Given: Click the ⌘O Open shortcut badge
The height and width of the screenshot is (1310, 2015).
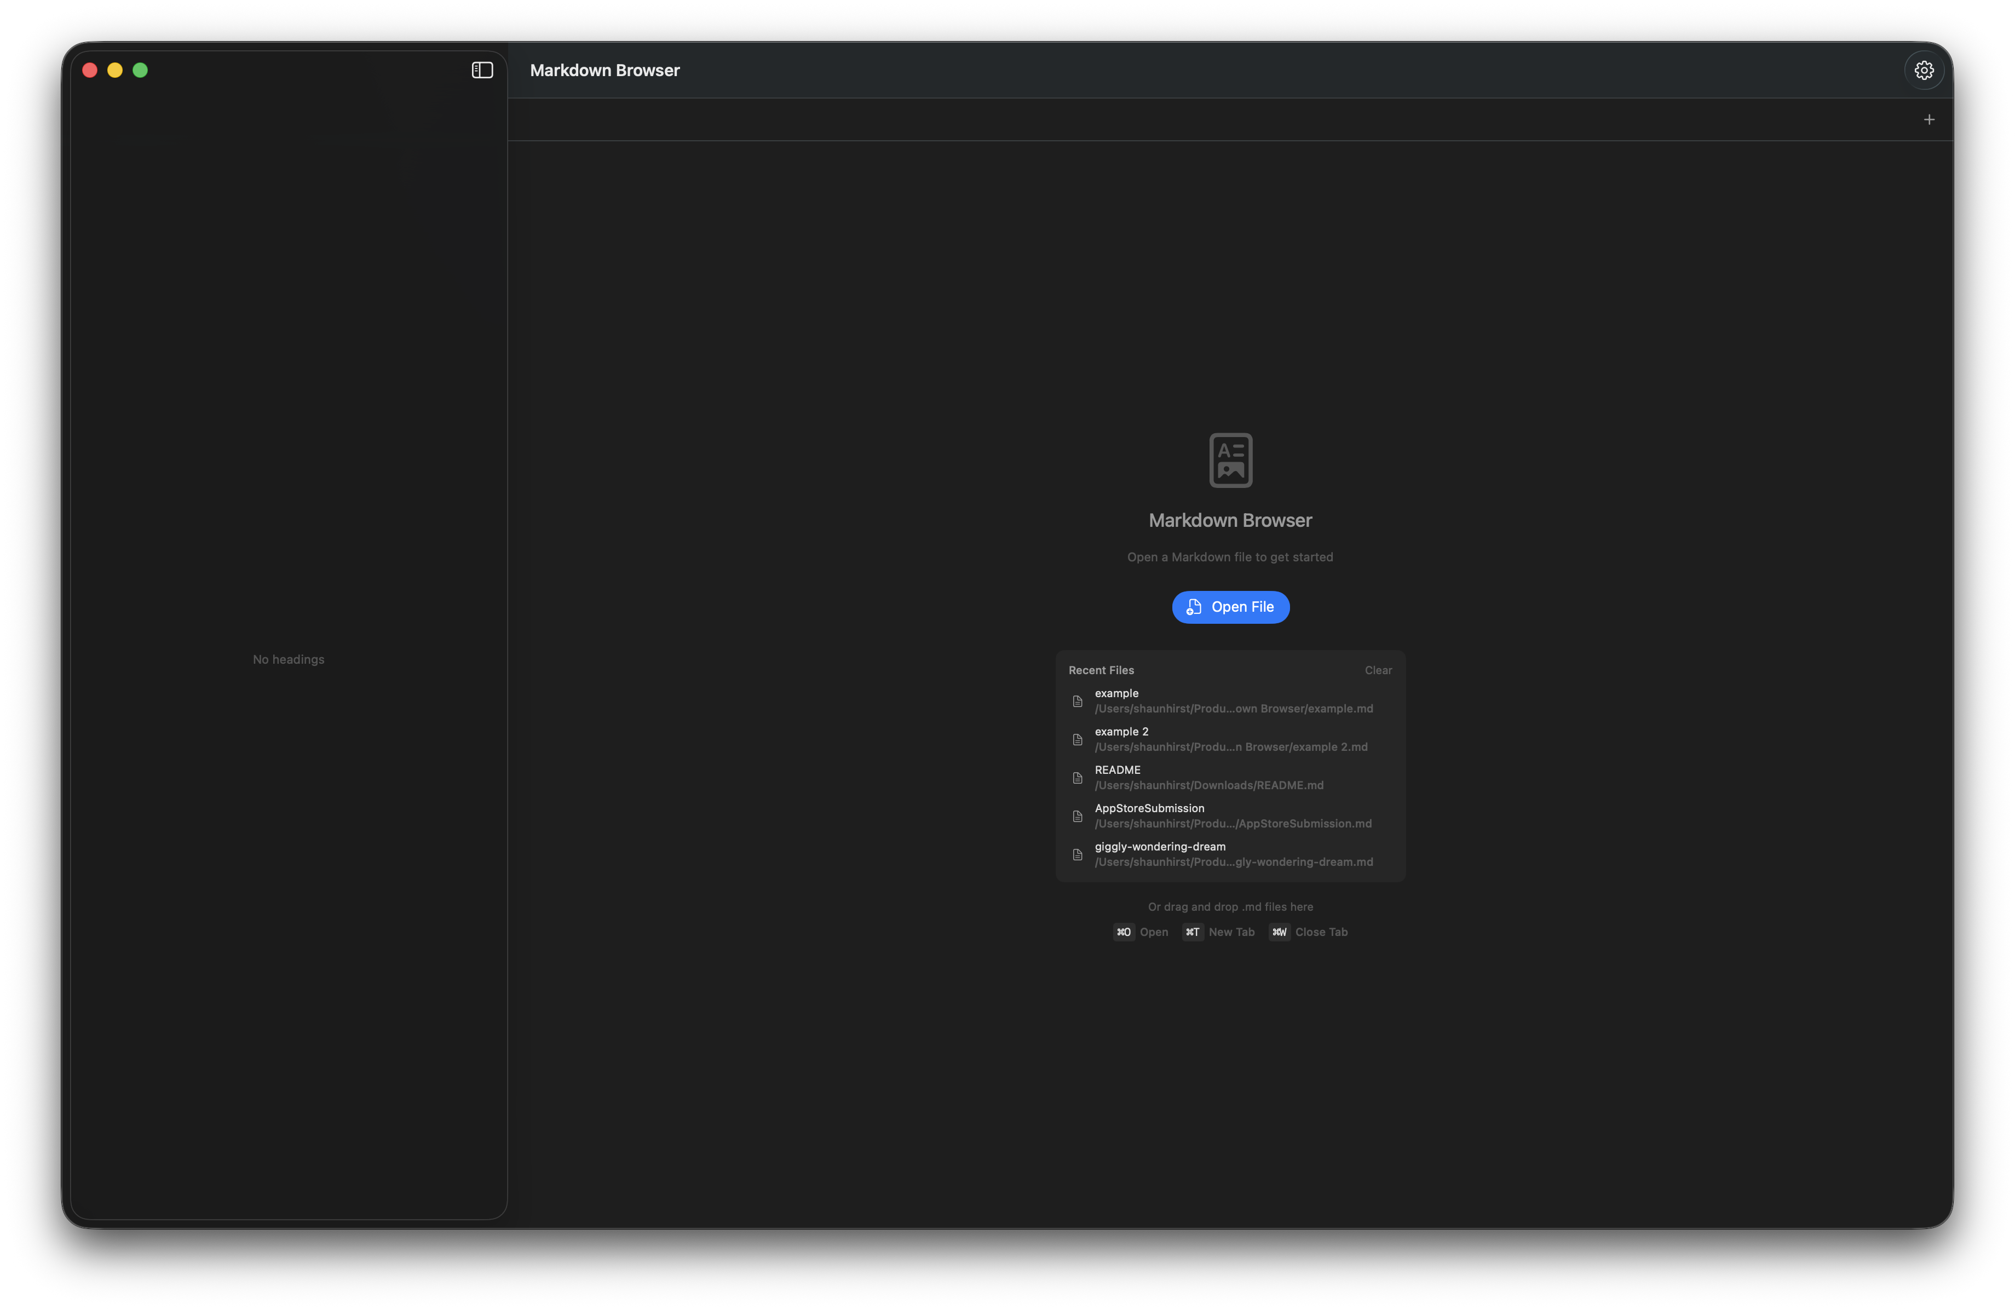Looking at the screenshot, I should (x=1124, y=932).
